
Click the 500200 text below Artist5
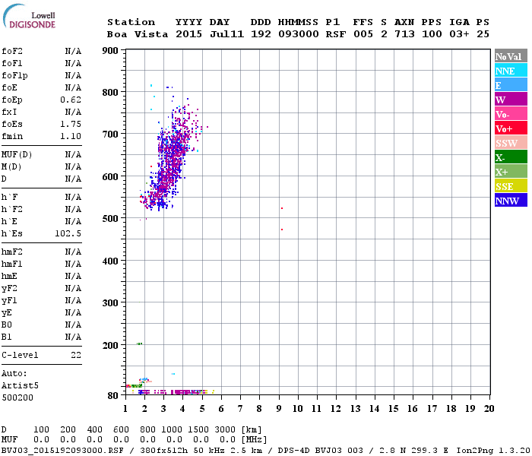click(x=17, y=397)
